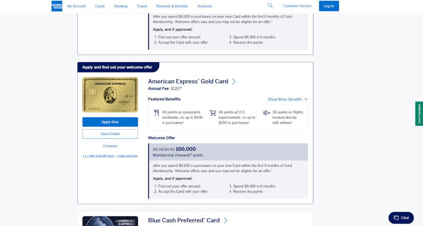Click the airplane flights icon

point(267,112)
